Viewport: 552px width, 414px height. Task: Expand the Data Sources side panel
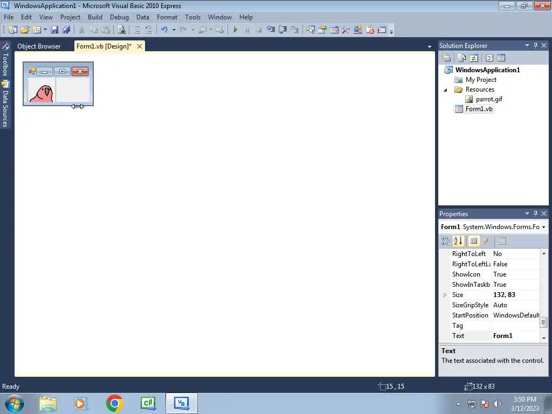[x=5, y=104]
